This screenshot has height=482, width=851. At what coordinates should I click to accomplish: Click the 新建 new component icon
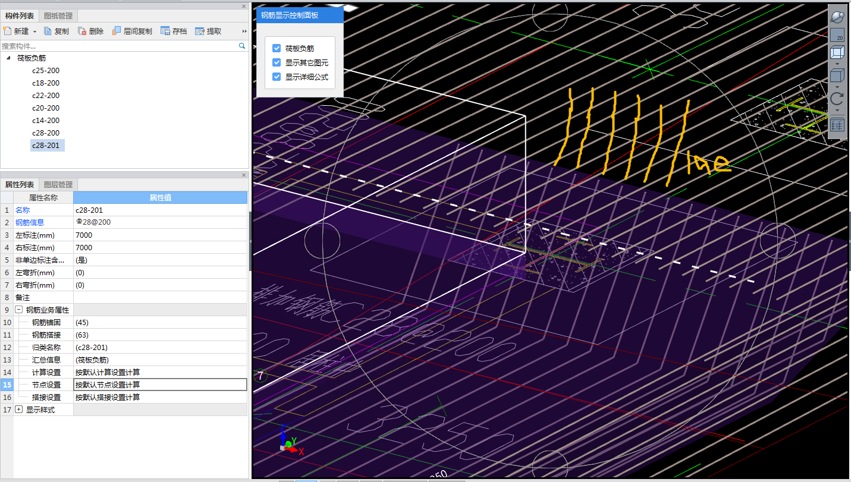[x=7, y=31]
